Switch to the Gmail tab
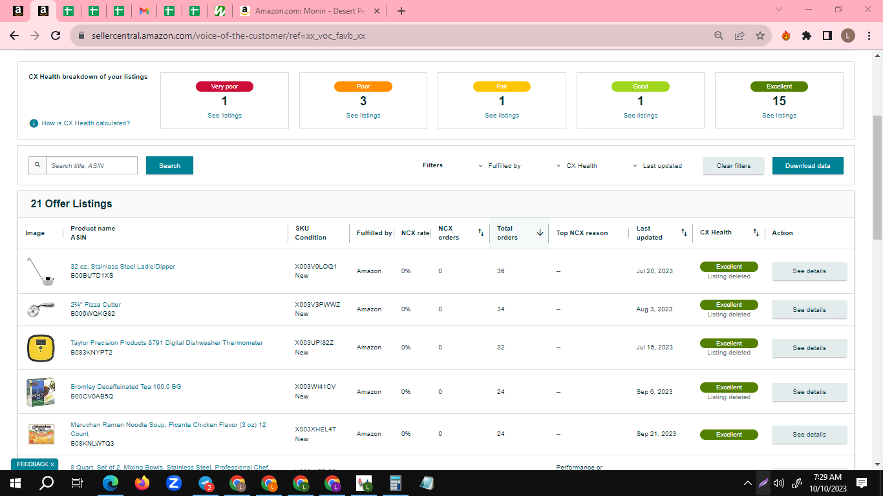The image size is (883, 496). pyautogui.click(x=144, y=11)
